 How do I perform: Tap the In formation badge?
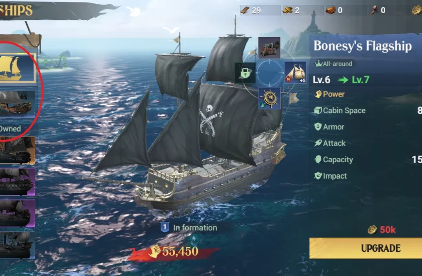pos(189,228)
